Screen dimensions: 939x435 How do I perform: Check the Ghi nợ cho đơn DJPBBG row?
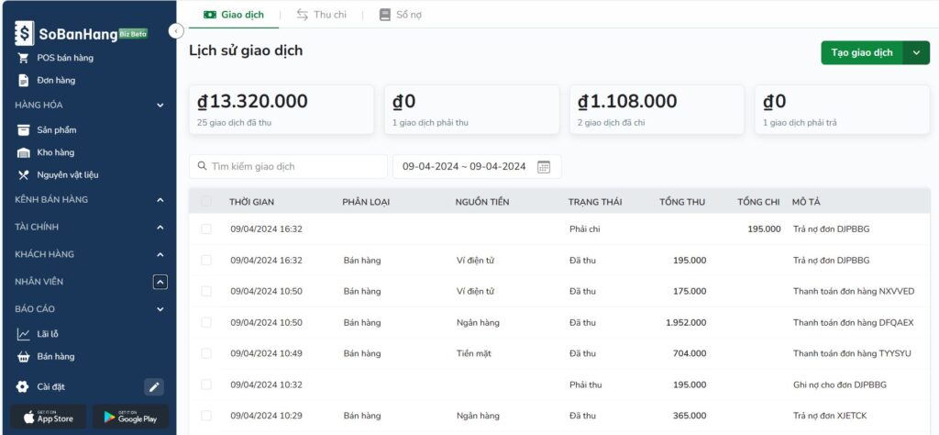pos(206,385)
